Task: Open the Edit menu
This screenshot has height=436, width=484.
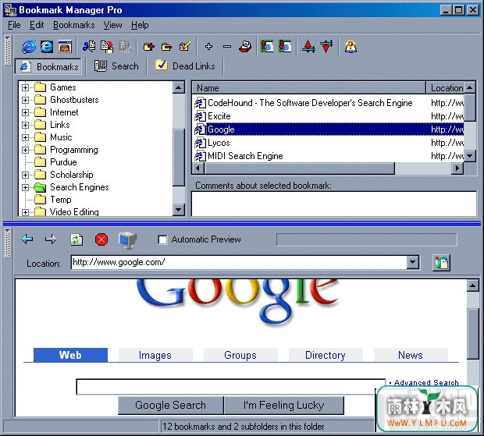Action: 37,25
